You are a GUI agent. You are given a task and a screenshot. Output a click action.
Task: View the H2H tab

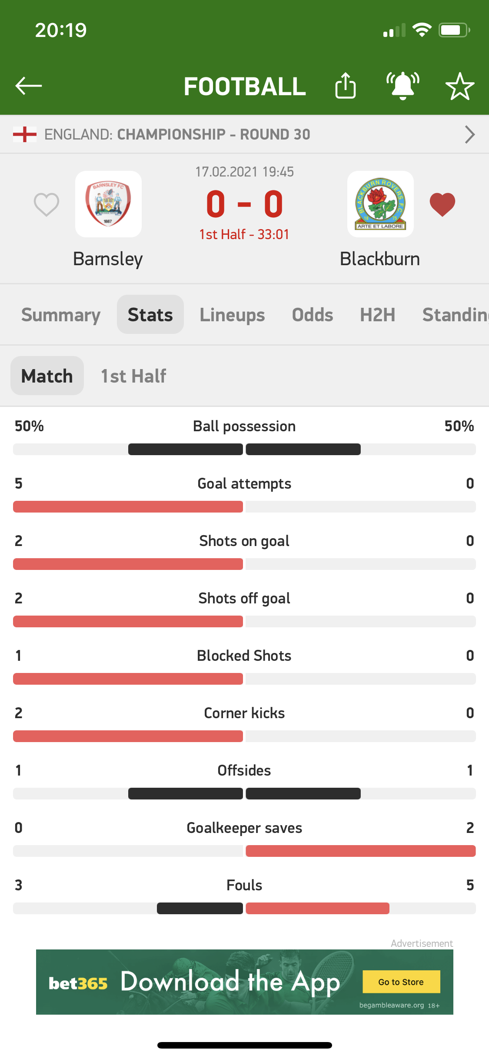[378, 315]
